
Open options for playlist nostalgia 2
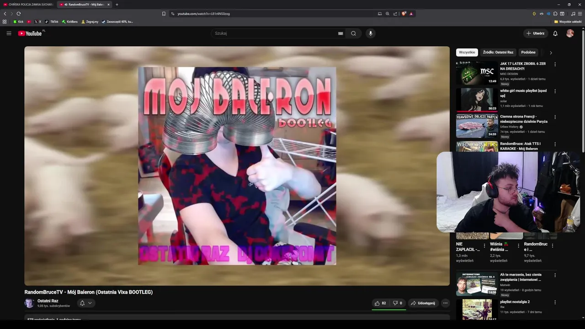tap(555, 302)
